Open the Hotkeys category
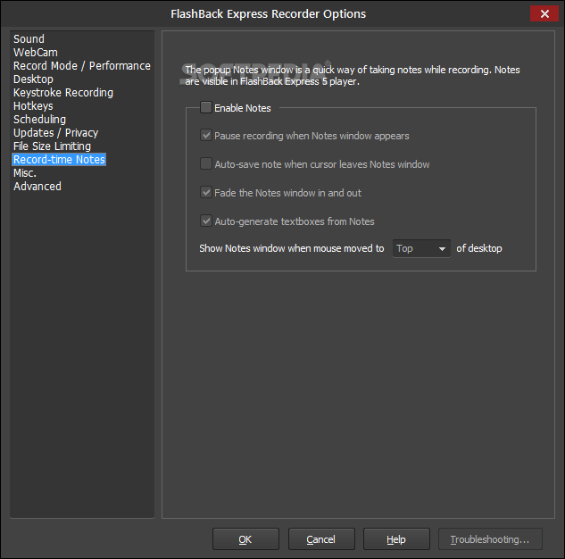565x559 pixels. coord(33,106)
